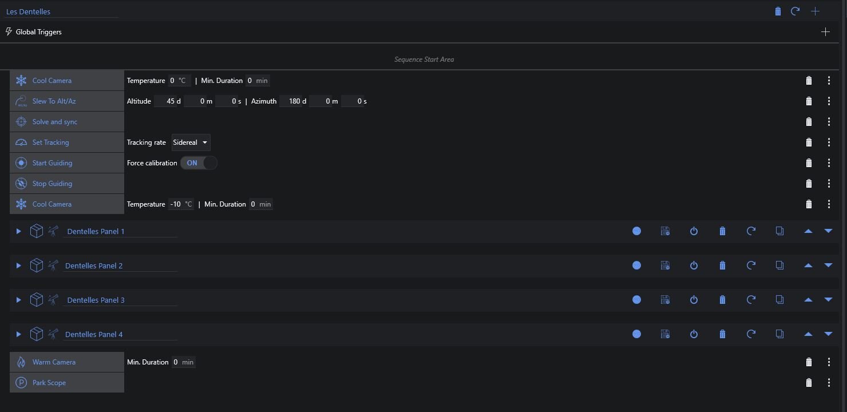
Task: Open the three-dot menu for Start Guiding
Action: point(829,163)
